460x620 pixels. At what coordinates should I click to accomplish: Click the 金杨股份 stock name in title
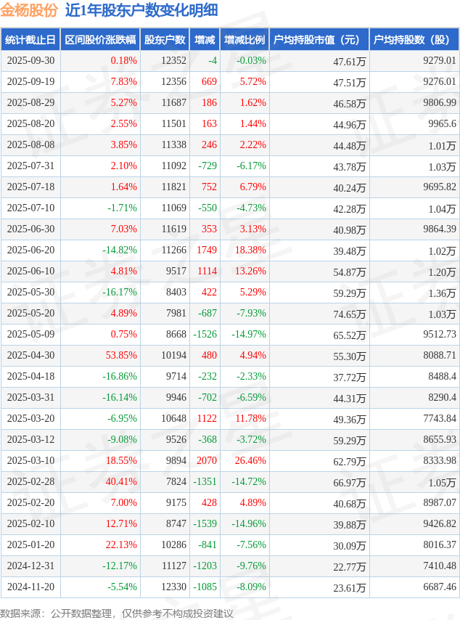(x=29, y=10)
